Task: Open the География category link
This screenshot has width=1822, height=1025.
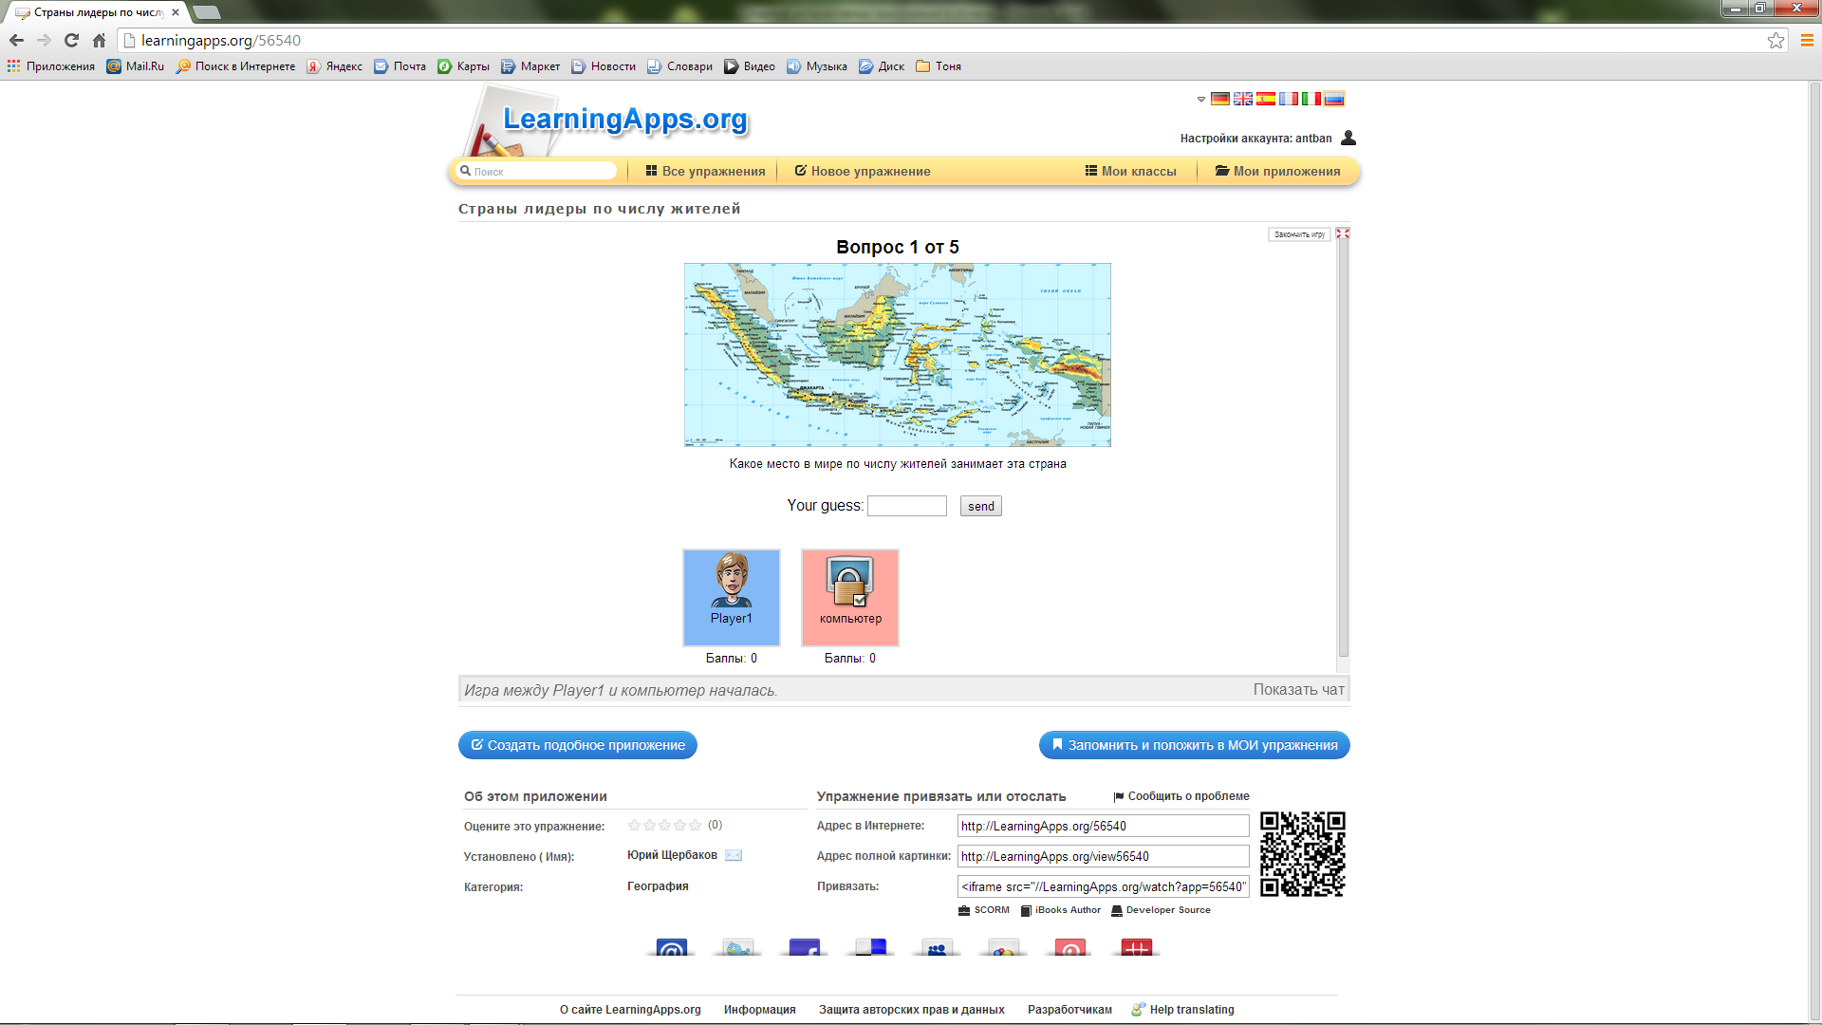Action: pyautogui.click(x=658, y=886)
